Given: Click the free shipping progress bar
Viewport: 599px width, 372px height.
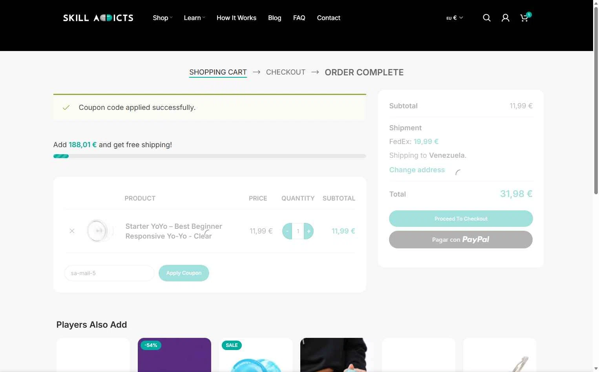Looking at the screenshot, I should (210, 156).
